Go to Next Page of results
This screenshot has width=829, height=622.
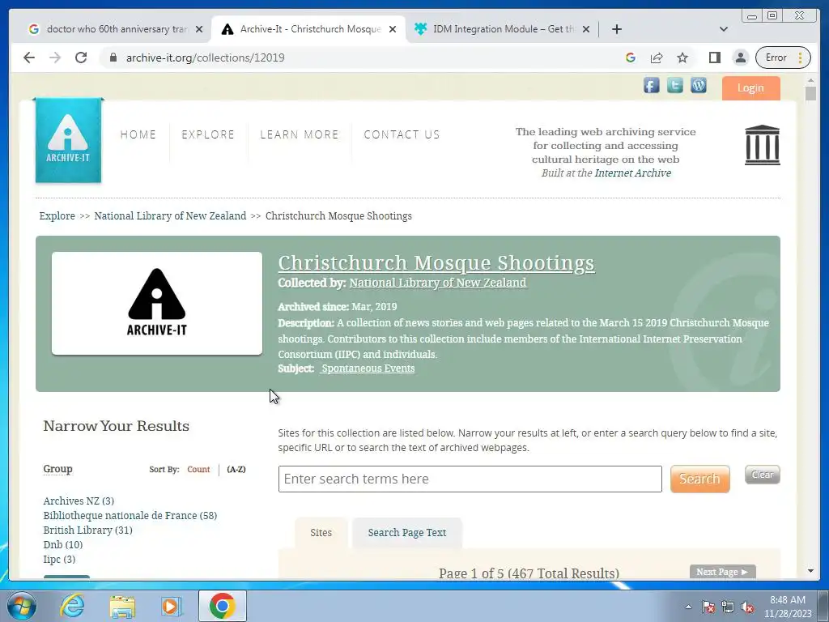pyautogui.click(x=722, y=572)
